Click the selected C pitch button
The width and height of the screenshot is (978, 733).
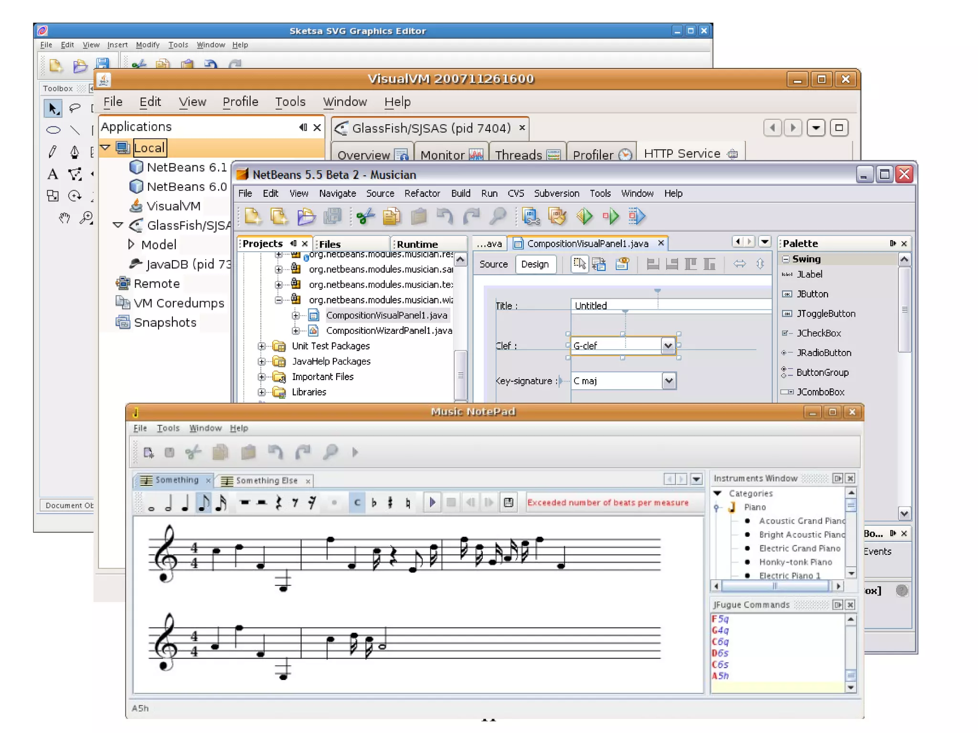coord(357,502)
